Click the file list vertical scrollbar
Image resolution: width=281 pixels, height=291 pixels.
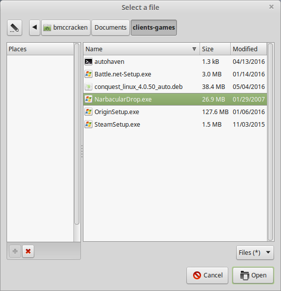[270, 142]
